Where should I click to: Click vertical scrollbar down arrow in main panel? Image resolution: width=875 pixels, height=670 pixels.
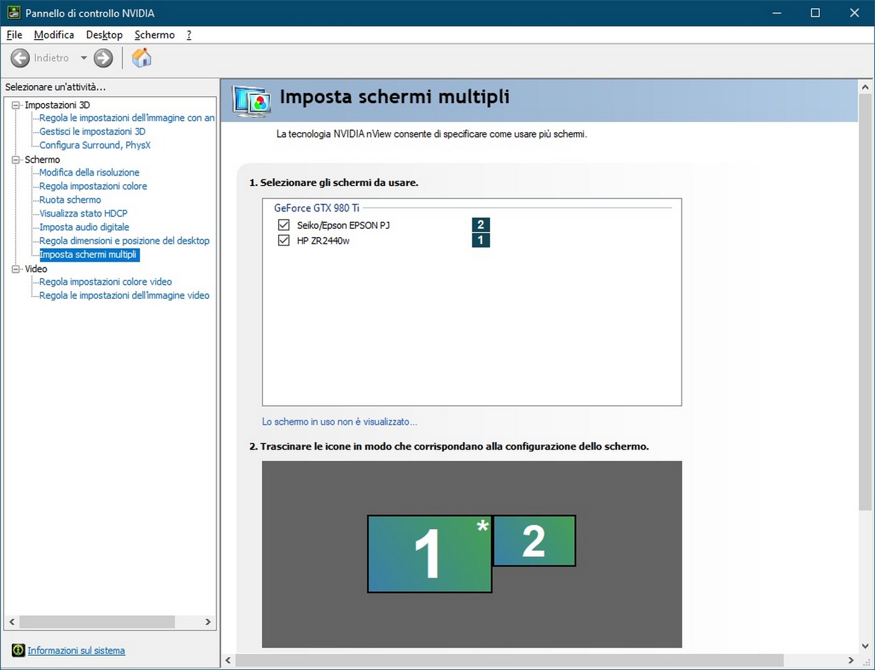coord(865,646)
